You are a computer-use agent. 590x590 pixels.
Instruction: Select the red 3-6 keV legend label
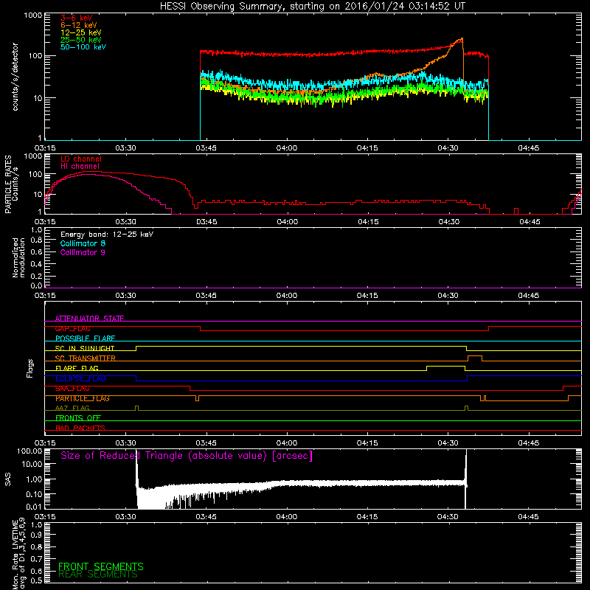pyautogui.click(x=77, y=18)
